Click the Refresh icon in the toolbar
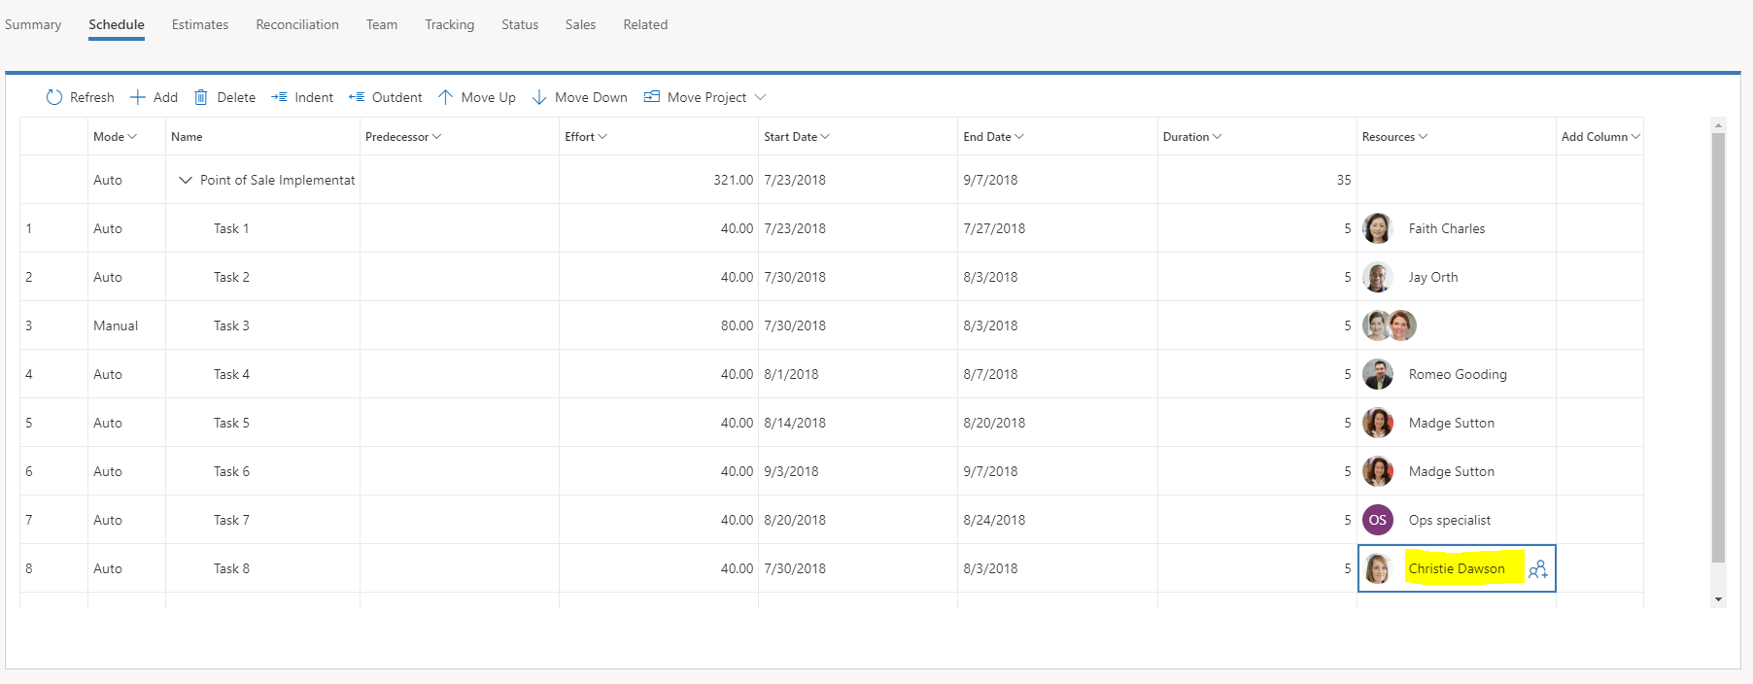This screenshot has height=684, width=1753. tap(54, 97)
